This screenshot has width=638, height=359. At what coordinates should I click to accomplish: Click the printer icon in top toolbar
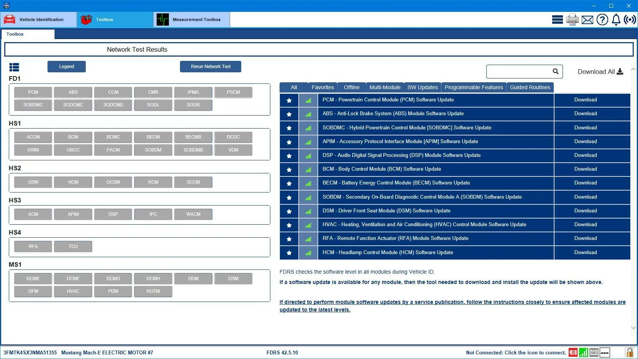coord(573,20)
